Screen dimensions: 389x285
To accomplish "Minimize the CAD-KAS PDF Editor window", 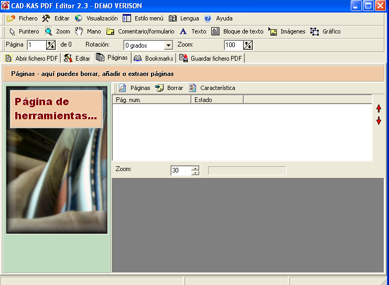I will tap(356, 6).
